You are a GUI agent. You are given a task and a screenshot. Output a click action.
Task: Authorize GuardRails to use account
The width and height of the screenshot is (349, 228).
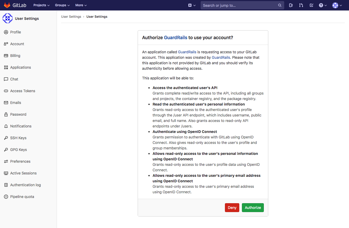(253, 208)
